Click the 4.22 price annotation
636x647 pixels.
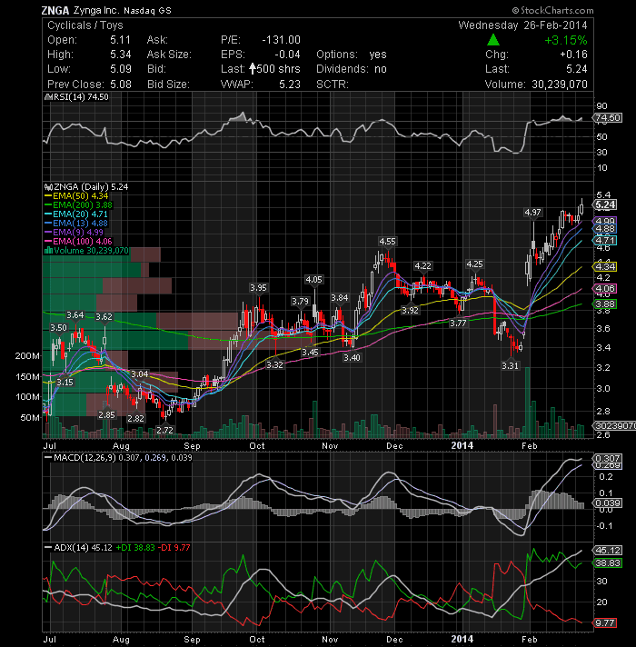click(422, 266)
